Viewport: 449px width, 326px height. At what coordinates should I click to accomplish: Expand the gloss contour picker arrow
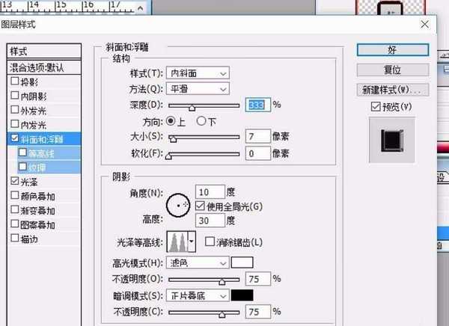pyautogui.click(x=192, y=241)
